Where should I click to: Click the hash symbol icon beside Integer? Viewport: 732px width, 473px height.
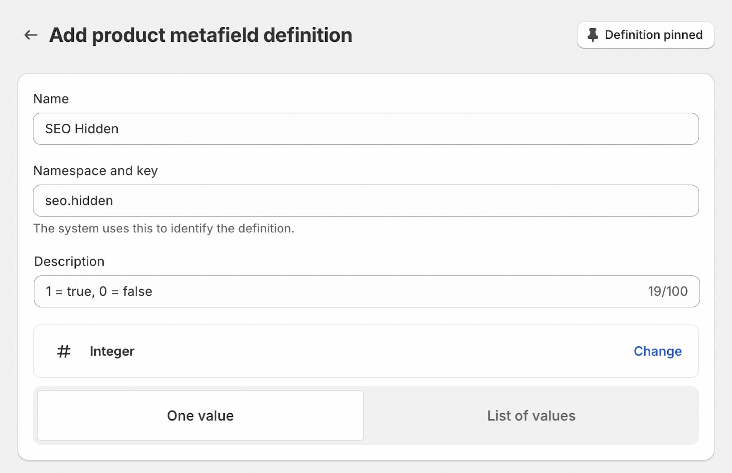point(64,351)
